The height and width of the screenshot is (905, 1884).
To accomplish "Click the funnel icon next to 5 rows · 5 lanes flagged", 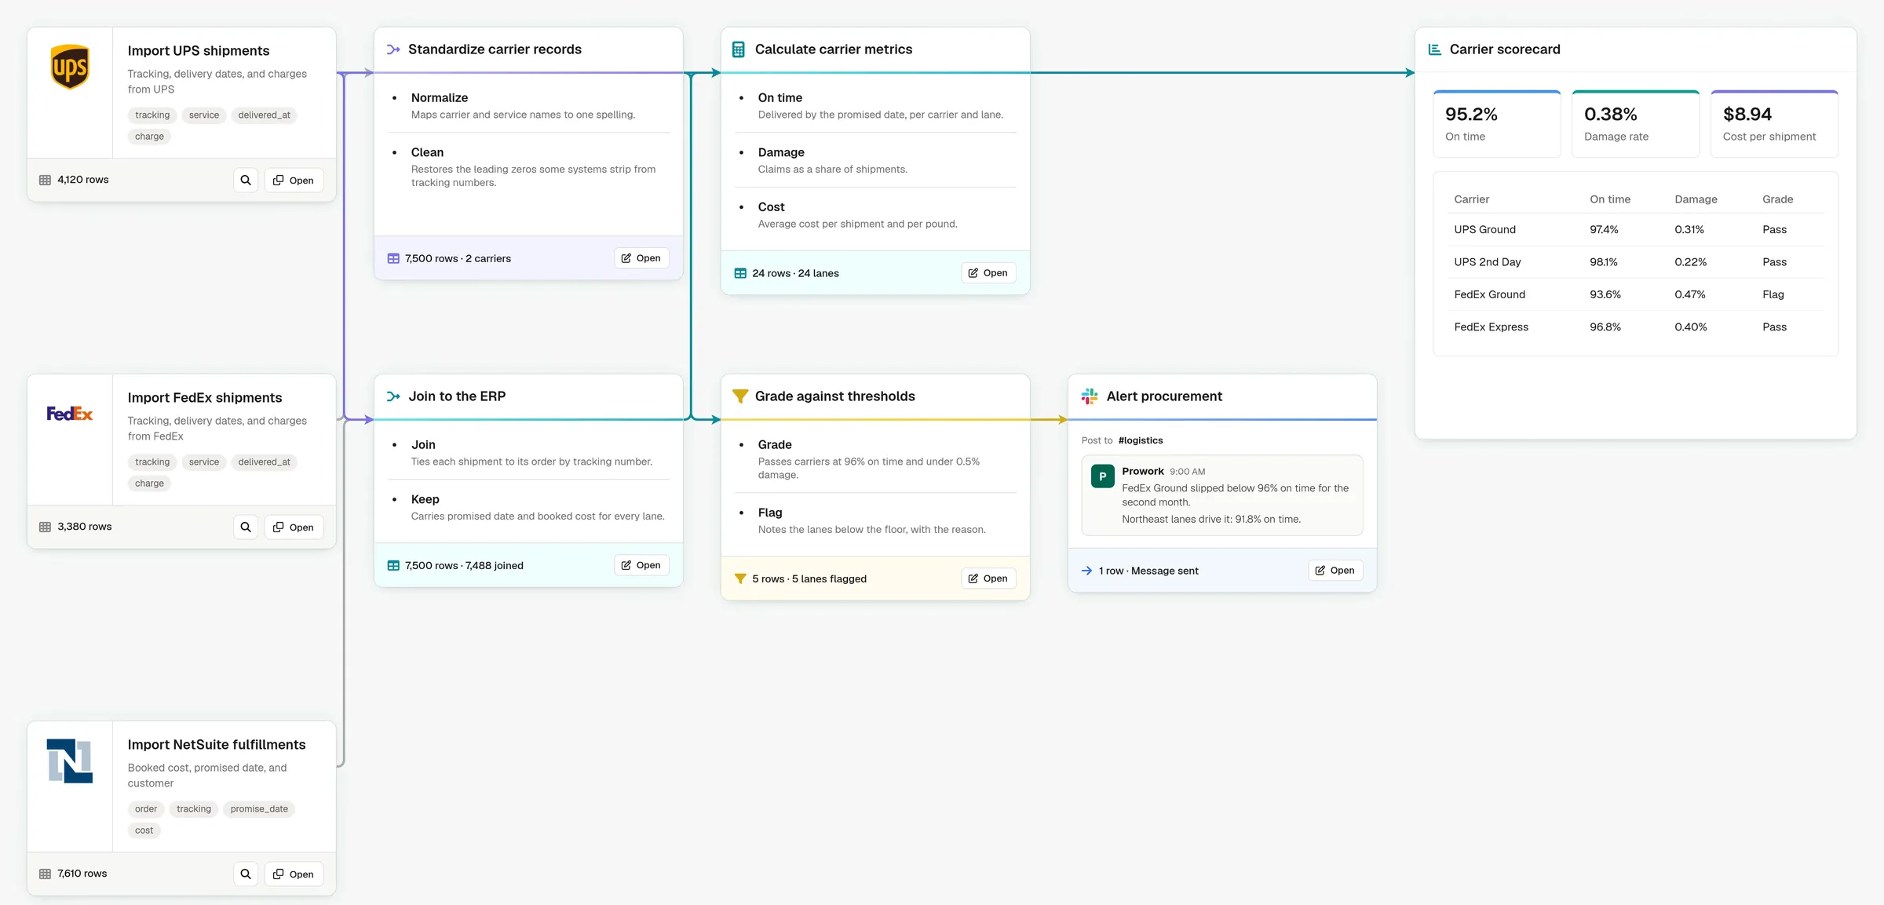I will point(739,578).
